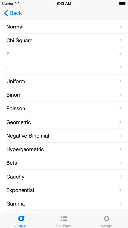Screen dimensions: 128x228
Task: Expand the Gamma row chevron
Action: pyautogui.click(x=120, y=204)
